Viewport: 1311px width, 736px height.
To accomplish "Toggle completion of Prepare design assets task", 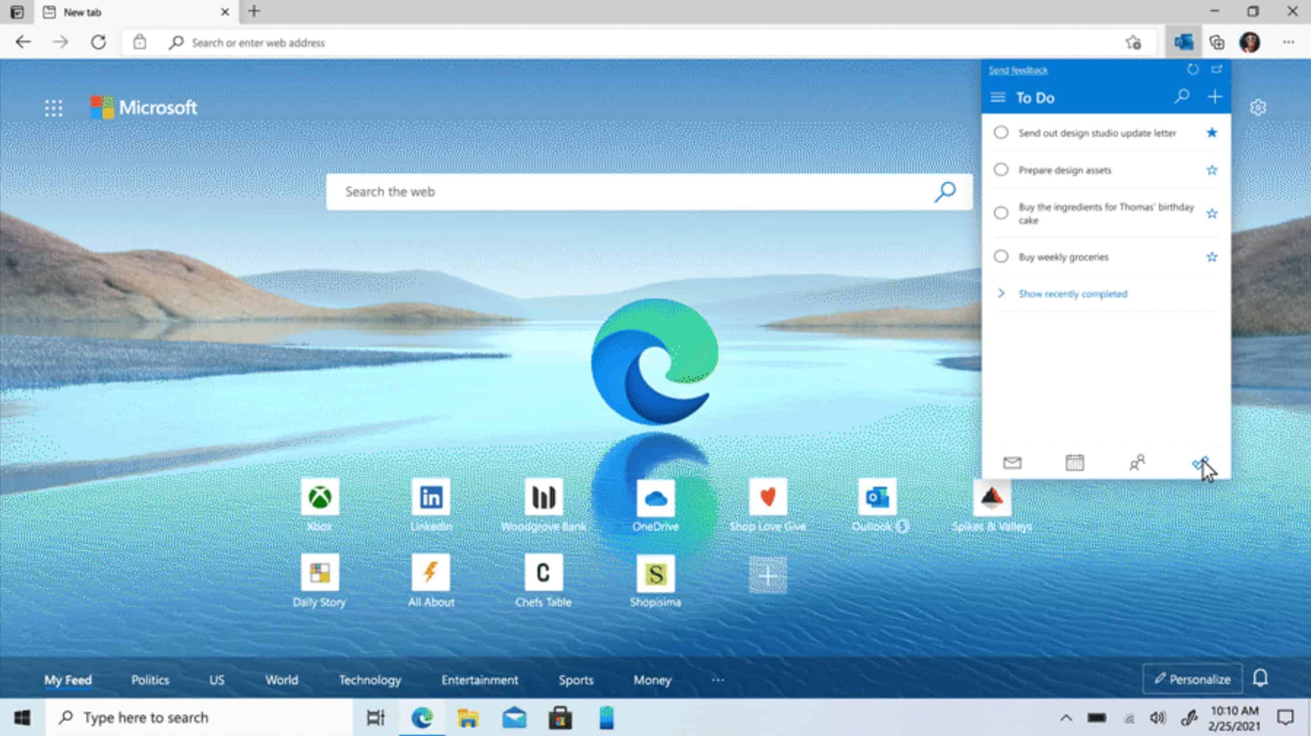I will (x=1000, y=169).
